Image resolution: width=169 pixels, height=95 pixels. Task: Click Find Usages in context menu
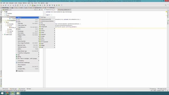tap(27, 31)
